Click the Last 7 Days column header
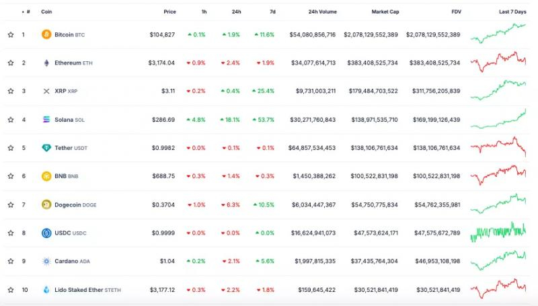The height and width of the screenshot is (306, 538). 512,11
